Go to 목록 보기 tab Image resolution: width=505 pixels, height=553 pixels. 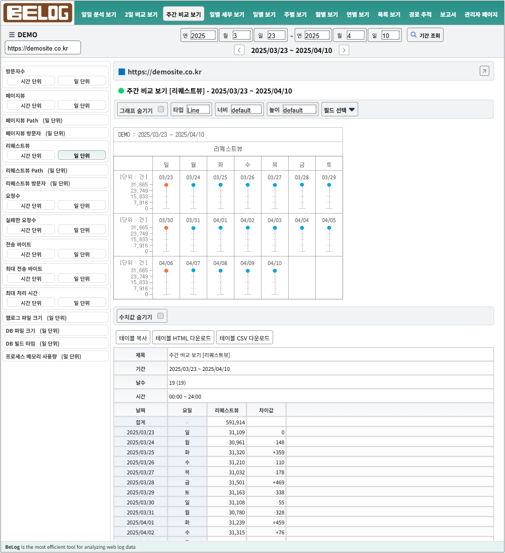389,14
